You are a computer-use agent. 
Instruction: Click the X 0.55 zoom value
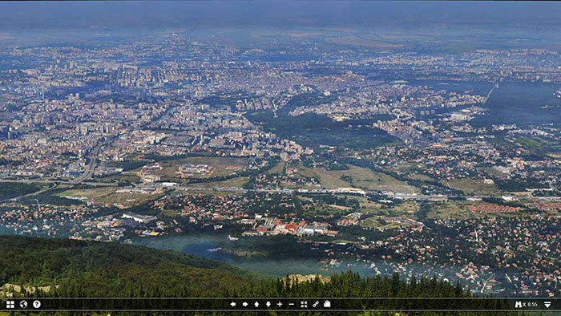[x=531, y=305]
